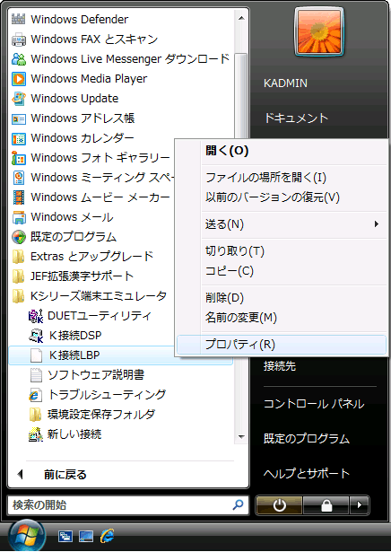Expand the 送る(N) submenu arrow
Screen dimensions: 391x552
(x=377, y=223)
